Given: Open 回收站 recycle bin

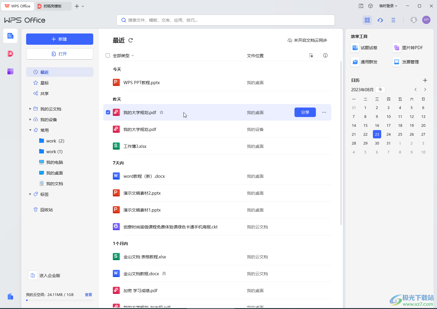Looking at the screenshot, I should [x=60, y=209].
